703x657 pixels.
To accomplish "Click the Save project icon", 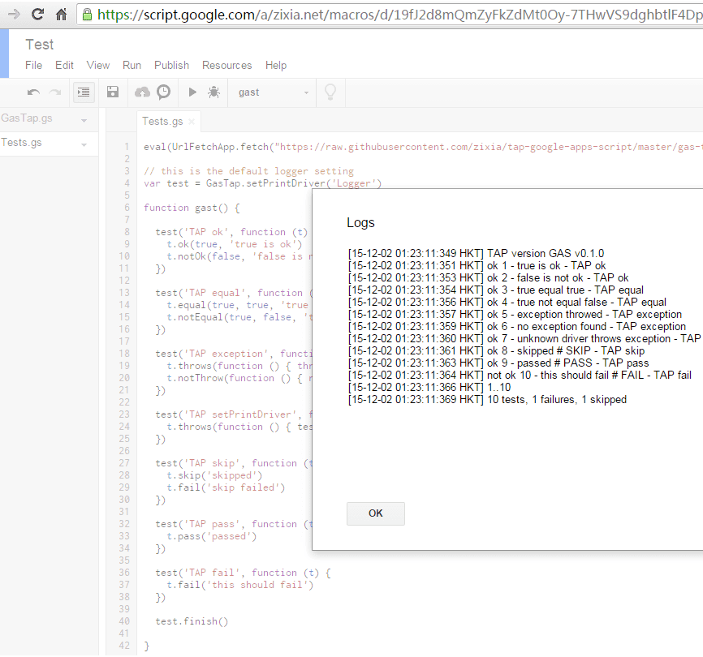I will [112, 92].
